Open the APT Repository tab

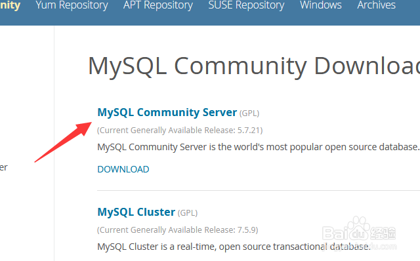158,5
